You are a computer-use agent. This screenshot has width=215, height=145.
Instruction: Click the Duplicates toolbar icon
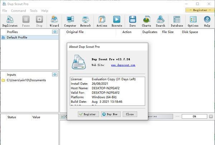[x=10, y=21]
